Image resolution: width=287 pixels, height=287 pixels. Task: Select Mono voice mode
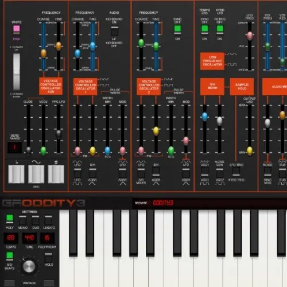click(22, 220)
